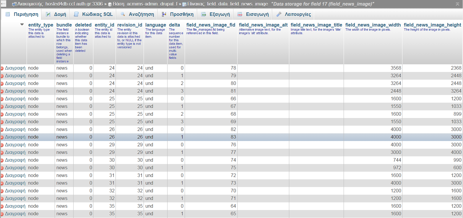Click the red delete icon for fid 72 row
This screenshot has height=218, width=463.
(x=2, y=176)
